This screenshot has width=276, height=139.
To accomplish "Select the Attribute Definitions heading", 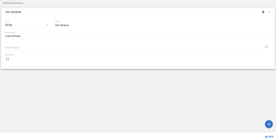I will pyautogui.click(x=13, y=3).
